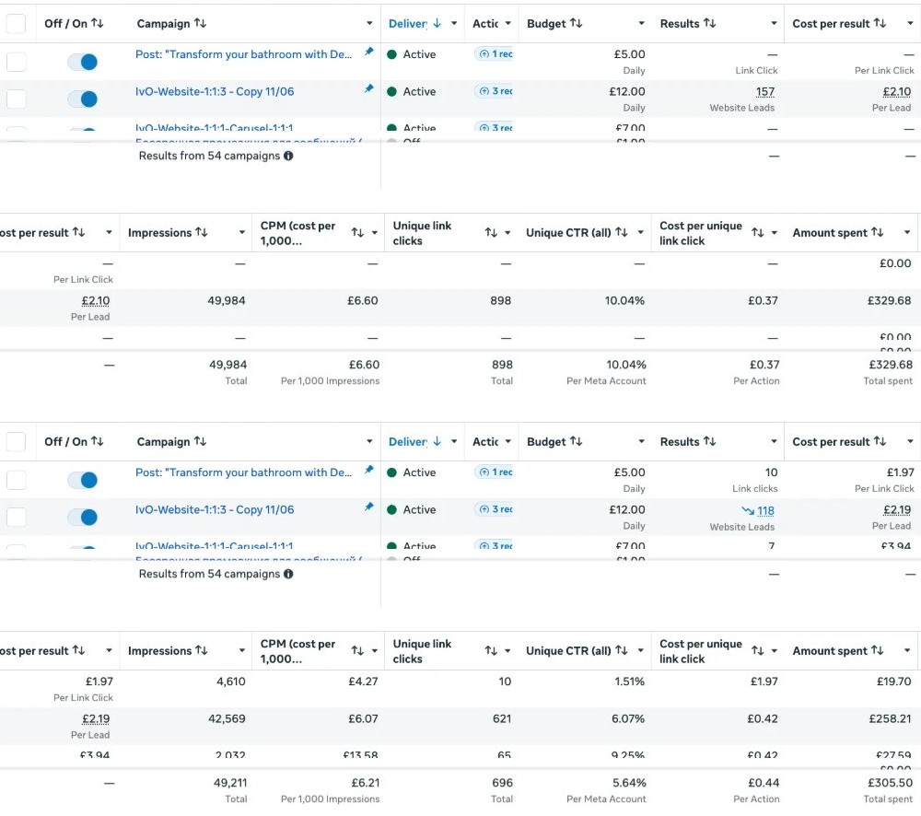921x816 pixels.
Task: Open upper IvO-Website-1:1:3 - Copy 11/06 link
Action: (x=215, y=92)
